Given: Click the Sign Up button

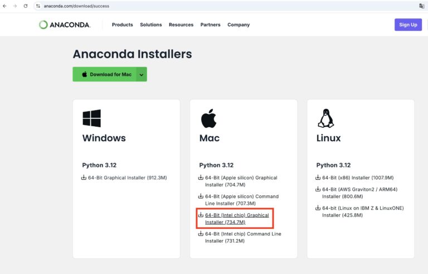Looking at the screenshot, I should (408, 25).
